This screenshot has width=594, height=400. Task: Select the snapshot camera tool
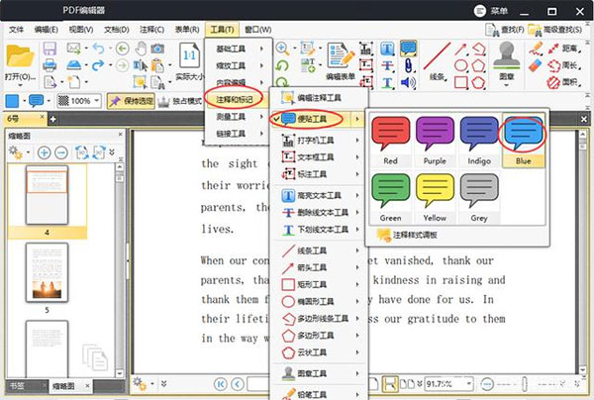[157, 49]
